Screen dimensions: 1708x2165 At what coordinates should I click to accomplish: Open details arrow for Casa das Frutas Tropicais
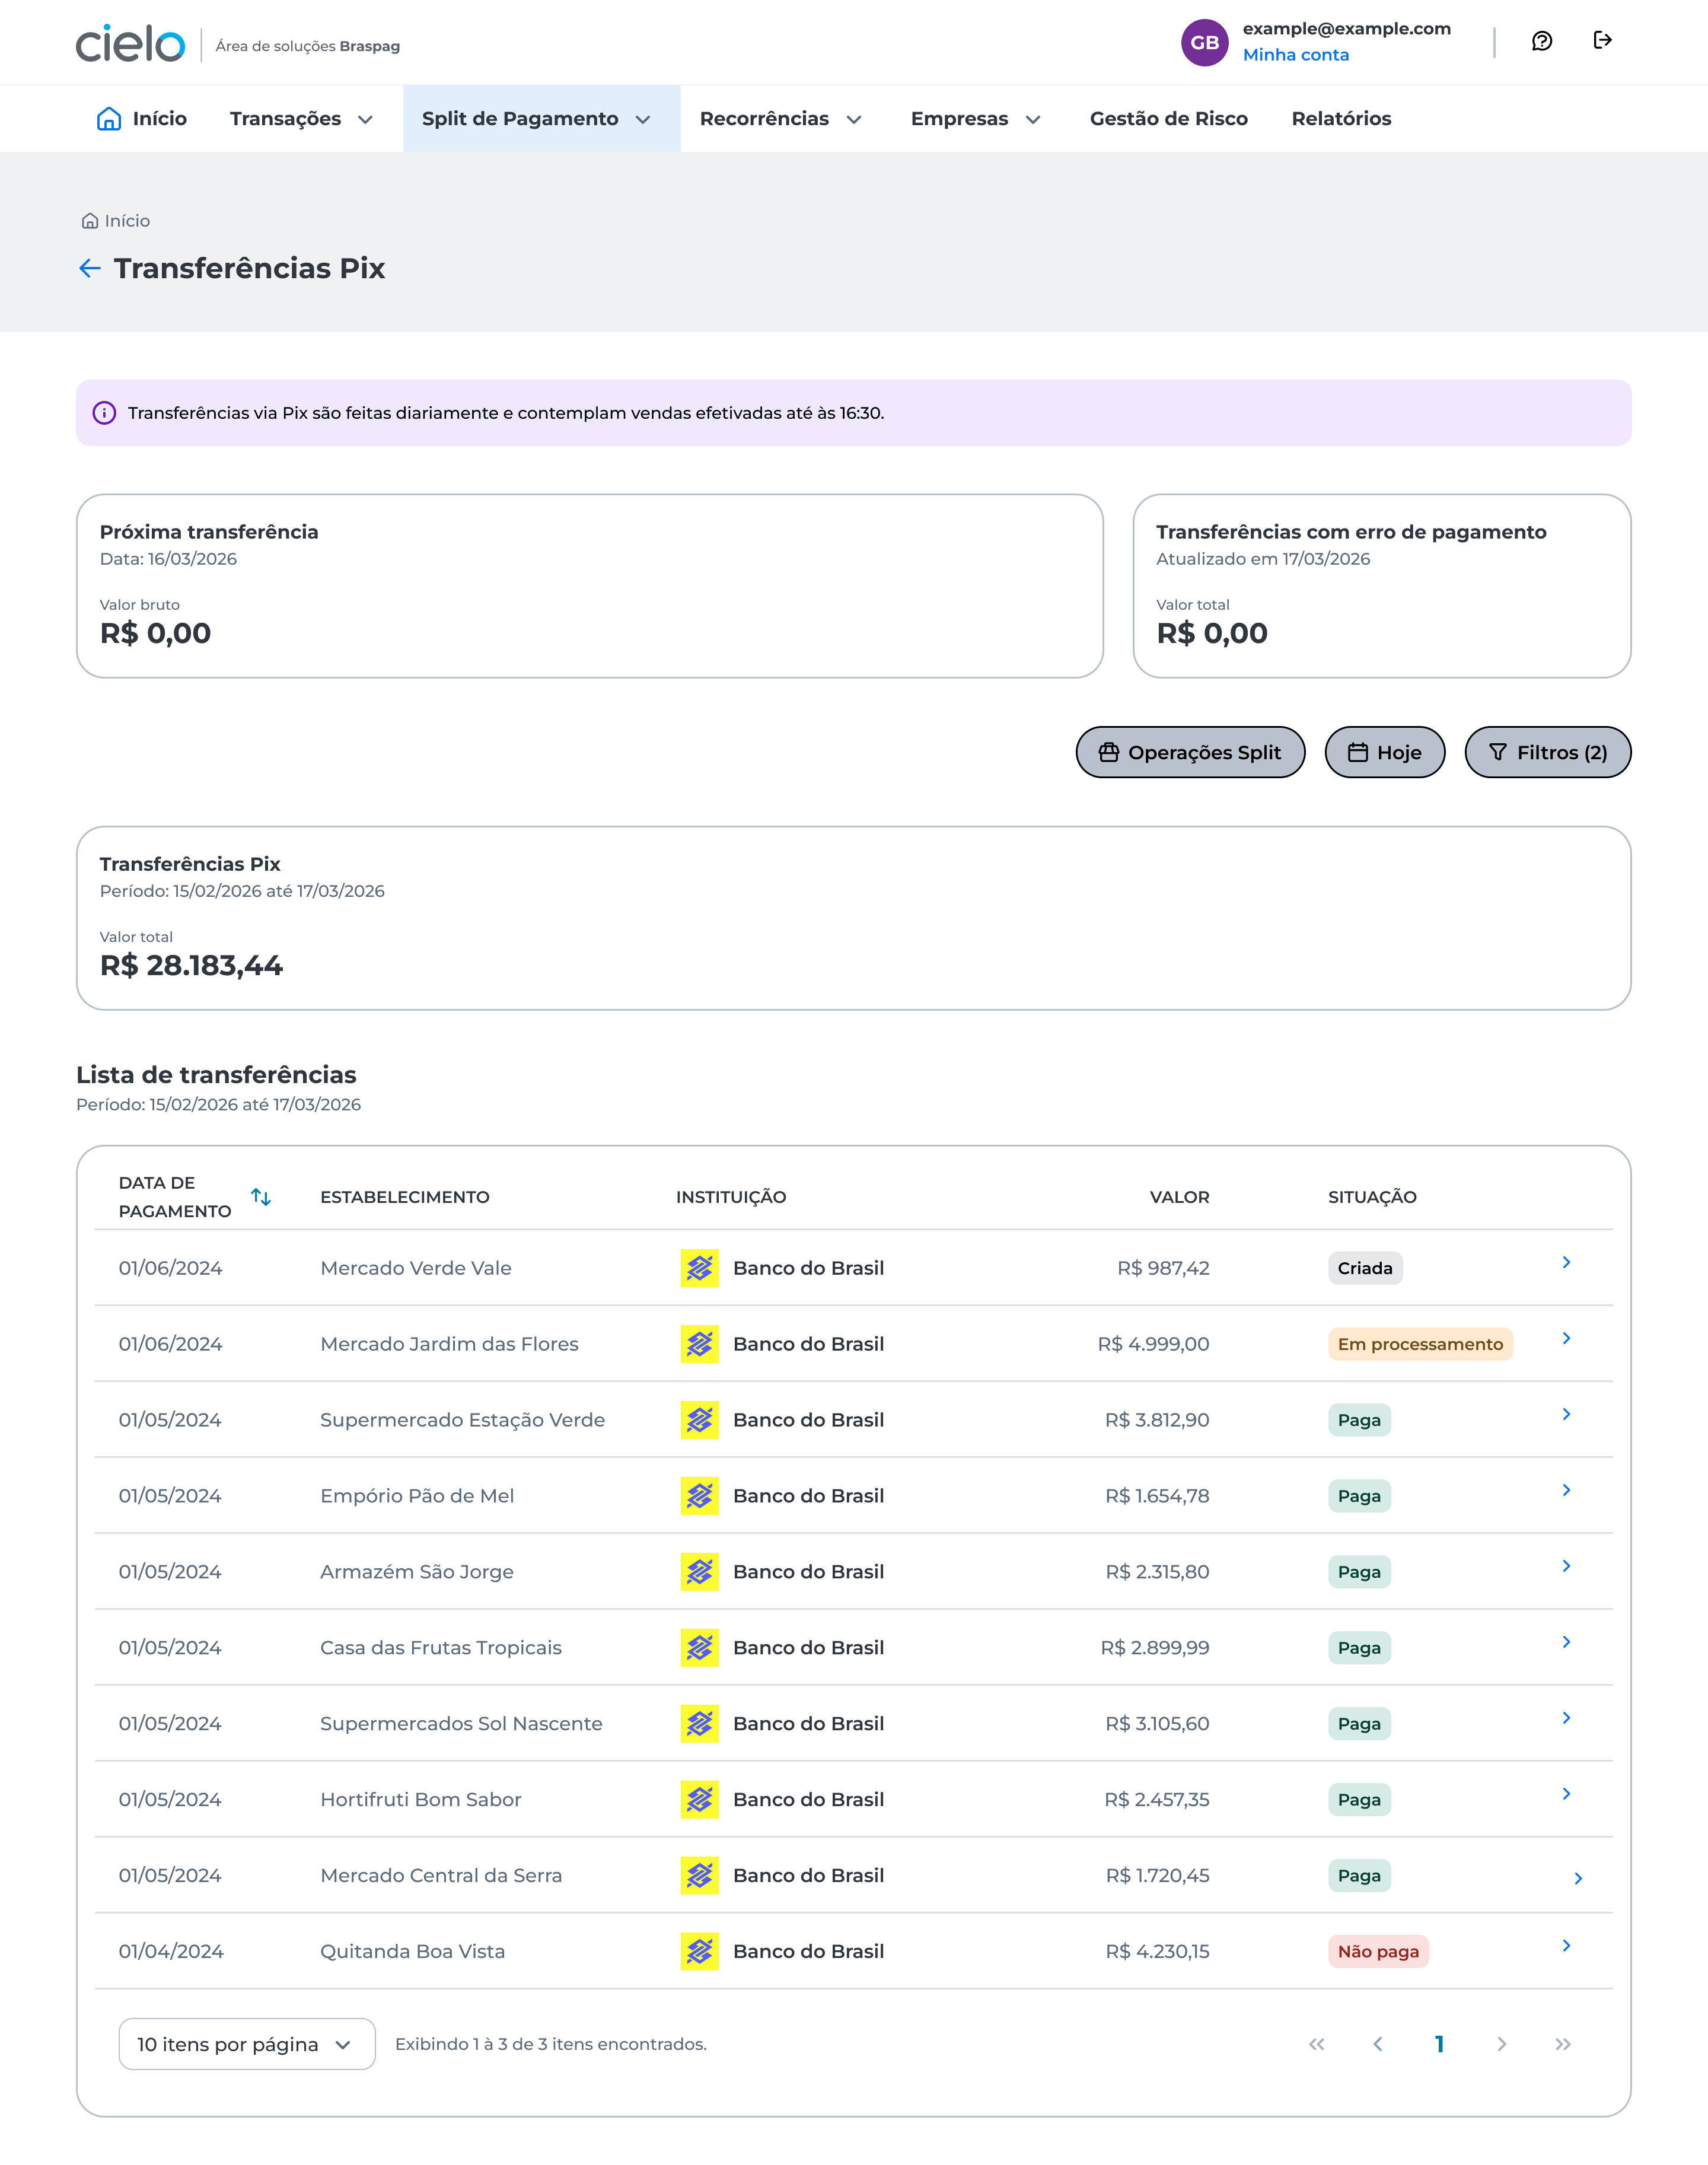tap(1566, 1642)
